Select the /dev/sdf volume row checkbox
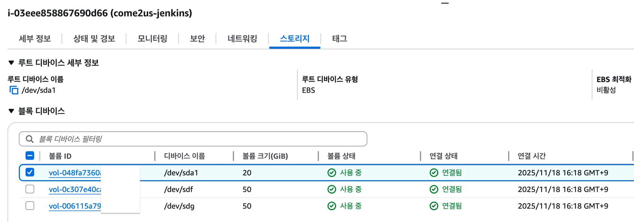 click(x=30, y=189)
